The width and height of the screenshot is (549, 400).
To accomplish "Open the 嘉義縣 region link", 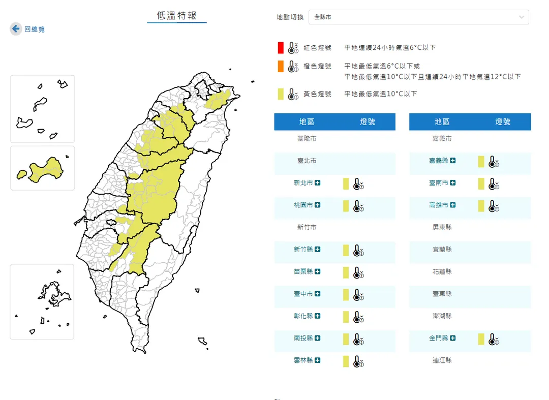I will click(x=438, y=160).
